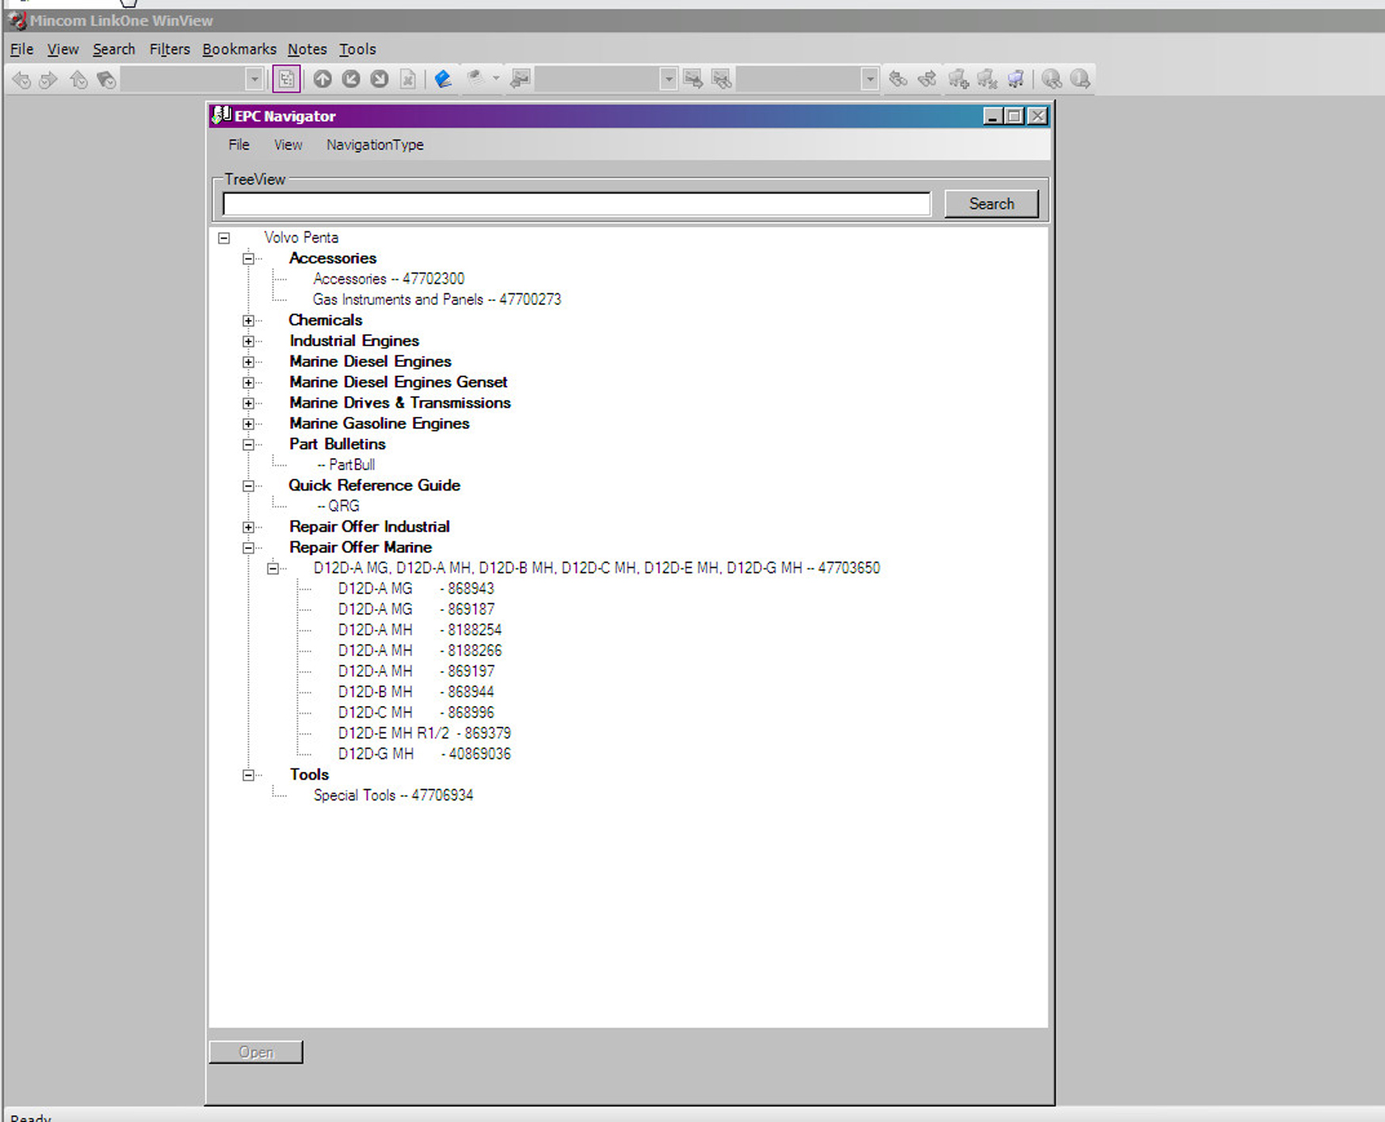
Task: Click the back arrow toolbar icon
Action: point(21,79)
